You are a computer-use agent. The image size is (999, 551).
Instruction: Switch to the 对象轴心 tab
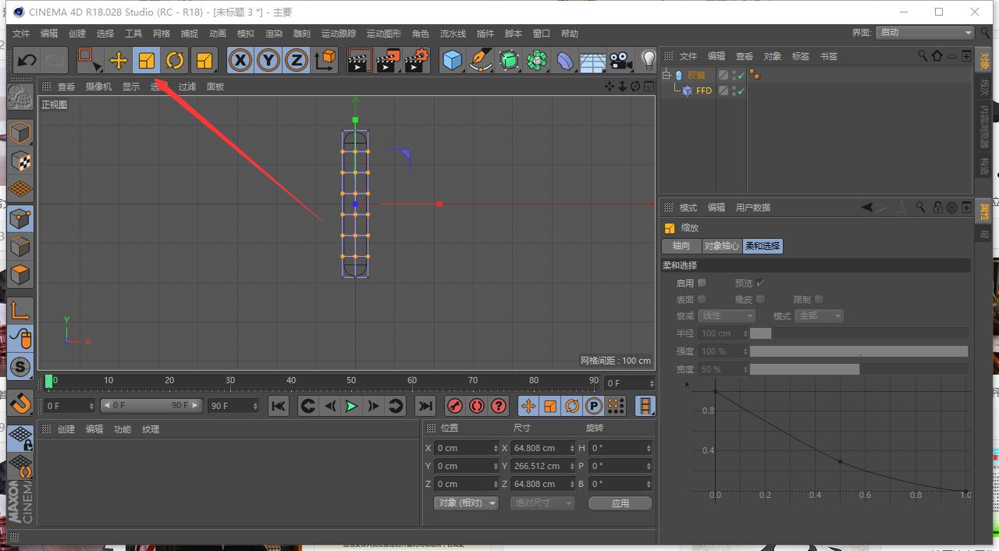coord(721,246)
